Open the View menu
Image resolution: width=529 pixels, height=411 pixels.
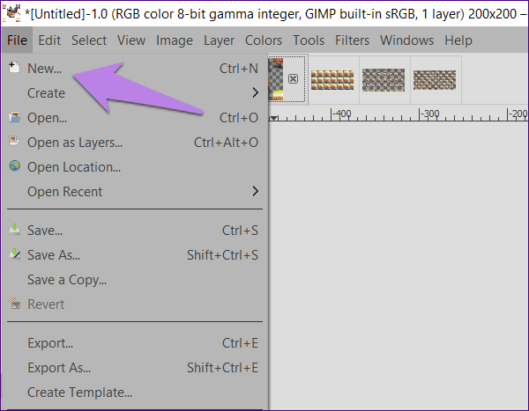(x=131, y=40)
